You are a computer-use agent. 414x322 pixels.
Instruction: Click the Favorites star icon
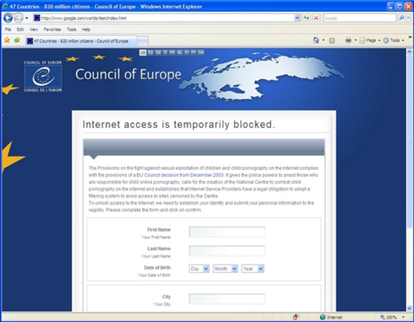7,41
